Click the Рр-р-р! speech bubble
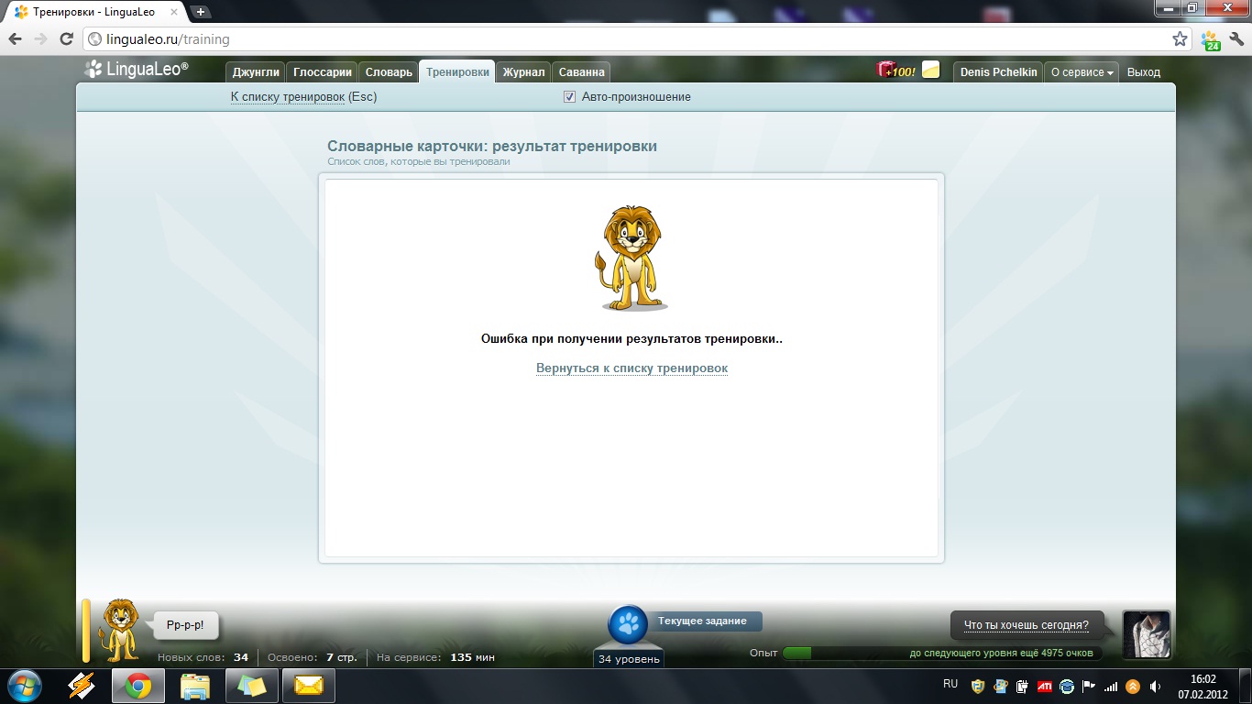Viewport: 1252px width, 704px height. pos(185,626)
